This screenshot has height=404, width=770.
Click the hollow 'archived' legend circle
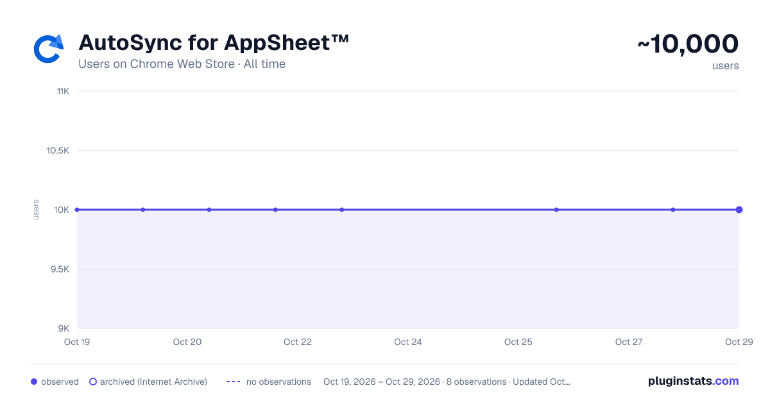pos(93,382)
